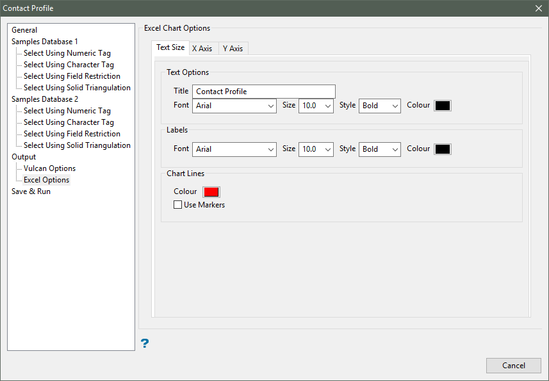Image resolution: width=549 pixels, height=381 pixels.
Task: Click the blue help question mark icon
Action: click(145, 344)
